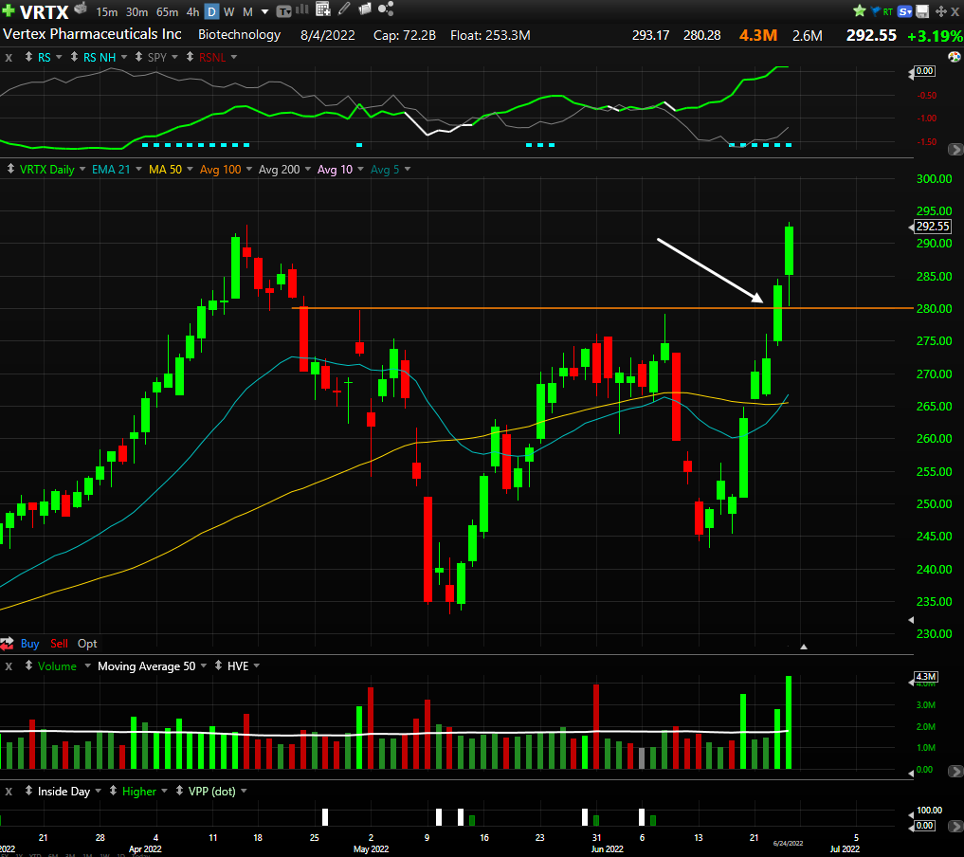Click the orange 280.00 horizontal price line
964x857 pixels.
603,308
